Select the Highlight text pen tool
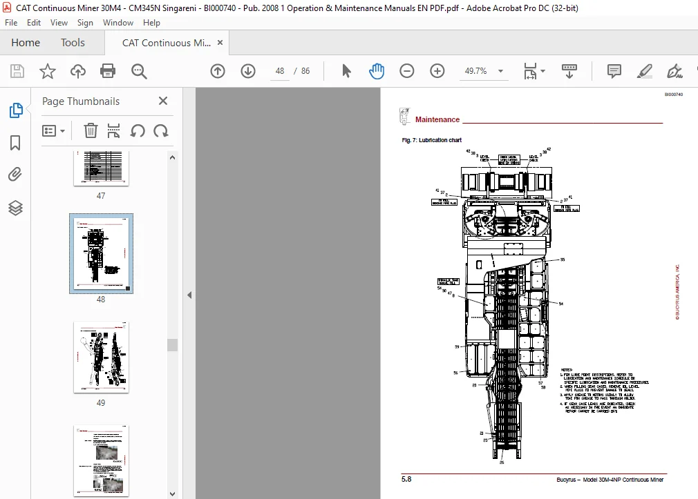This screenshot has width=698, height=499. coord(645,71)
